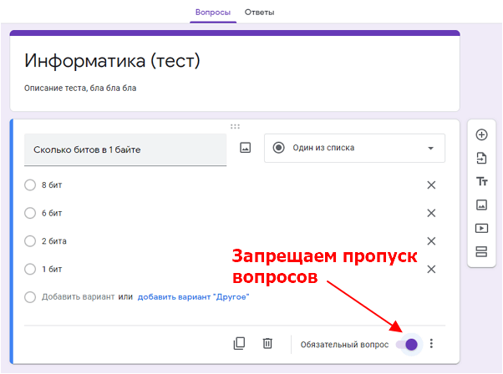Delete the question with trash icon
Viewport: 503px width, 374px height.
[267, 344]
